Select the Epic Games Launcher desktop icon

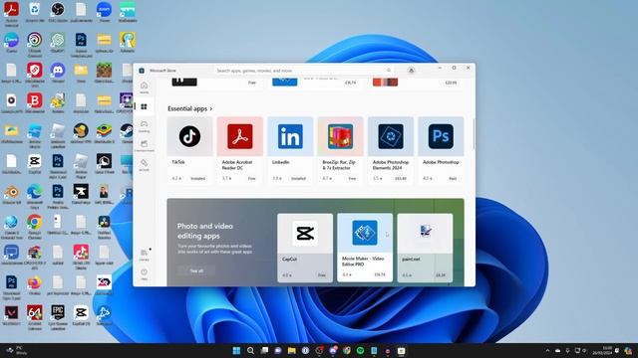[58, 317]
